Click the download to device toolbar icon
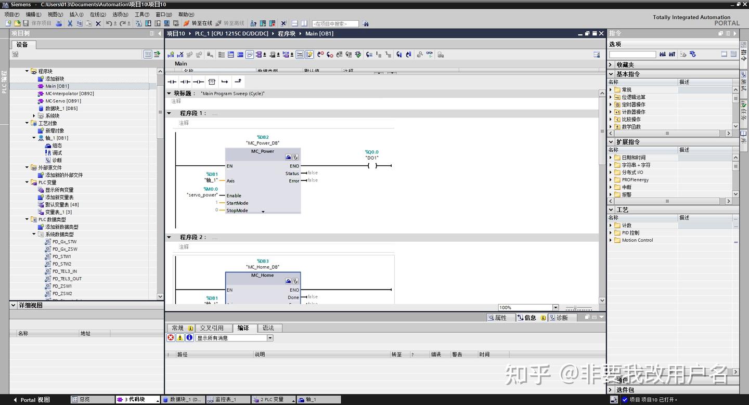Screen dimensions: 749x405 [148, 22]
